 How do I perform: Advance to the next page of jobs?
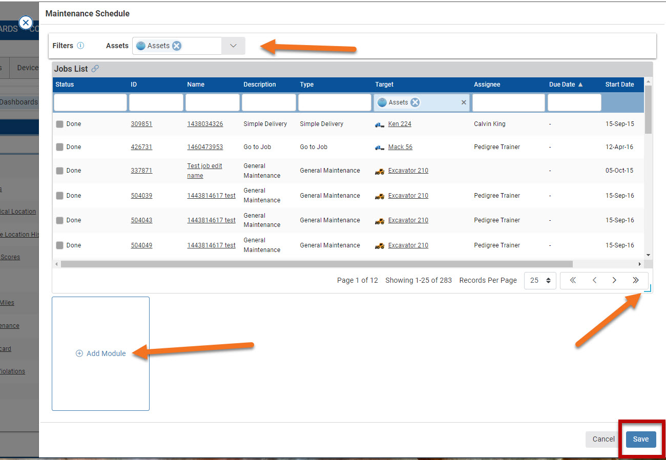coord(614,280)
